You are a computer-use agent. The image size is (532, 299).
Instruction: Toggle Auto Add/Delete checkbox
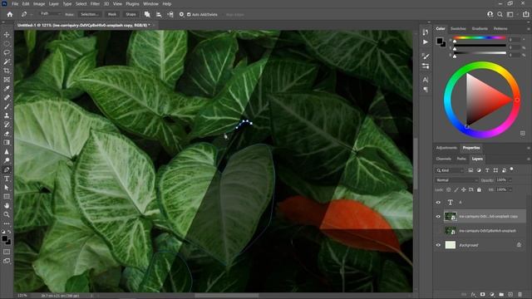pyautogui.click(x=189, y=15)
